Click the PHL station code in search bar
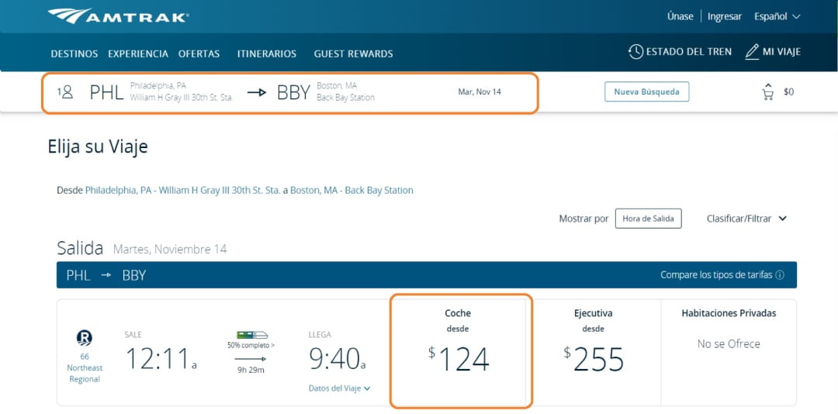 click(106, 92)
